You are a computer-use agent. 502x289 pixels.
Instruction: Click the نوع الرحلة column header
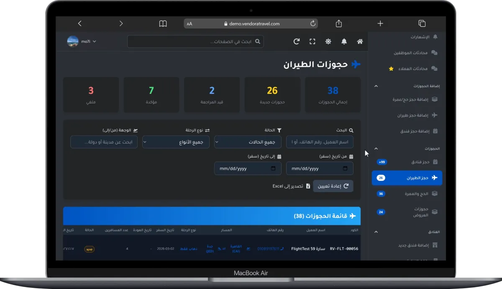(188, 230)
